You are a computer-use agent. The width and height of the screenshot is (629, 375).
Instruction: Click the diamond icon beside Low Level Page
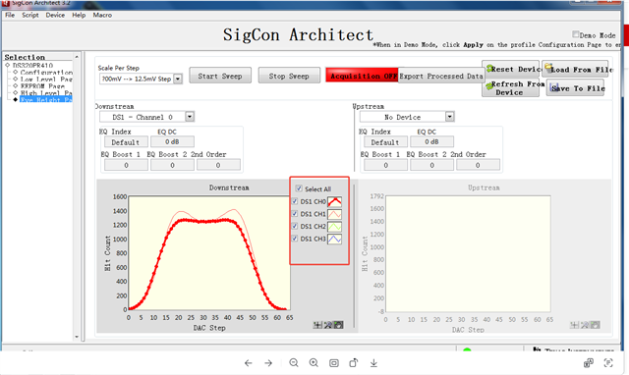(16, 79)
